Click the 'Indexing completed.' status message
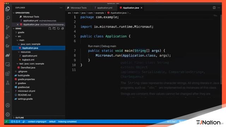Screen dimensions: 226x127 click(x=67, y=121)
